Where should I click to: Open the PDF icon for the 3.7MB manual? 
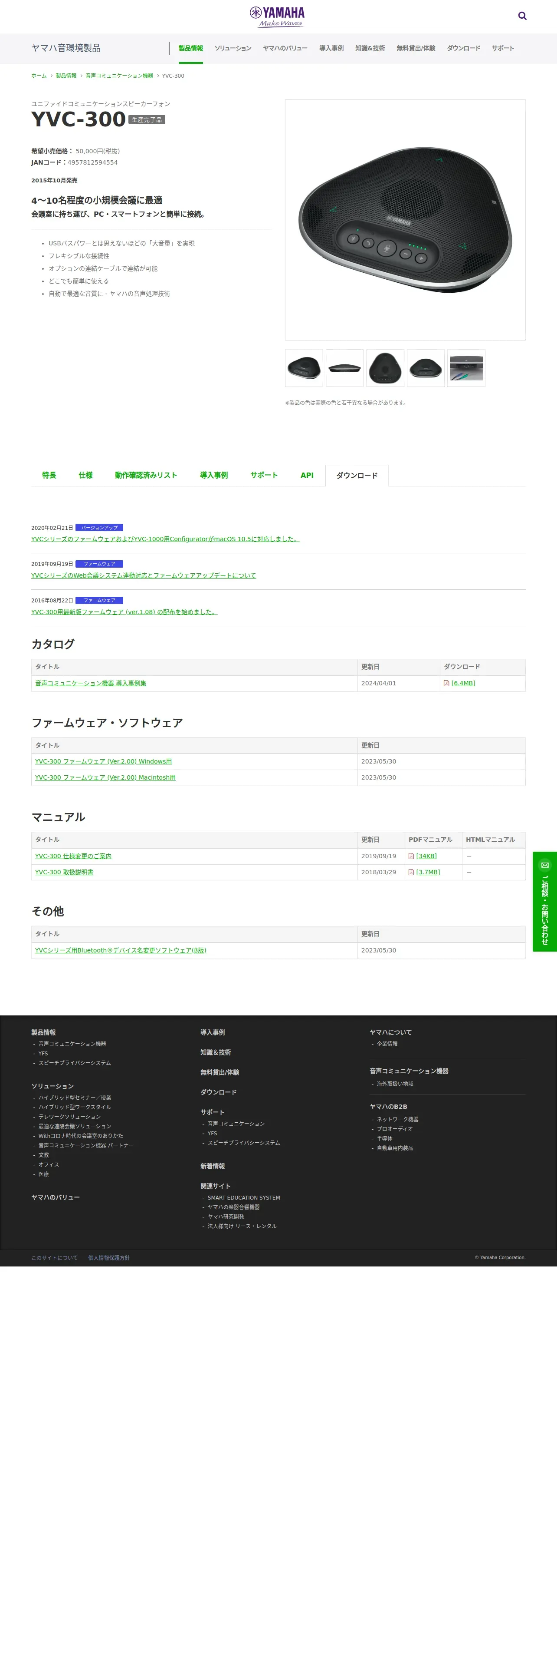[x=411, y=872]
